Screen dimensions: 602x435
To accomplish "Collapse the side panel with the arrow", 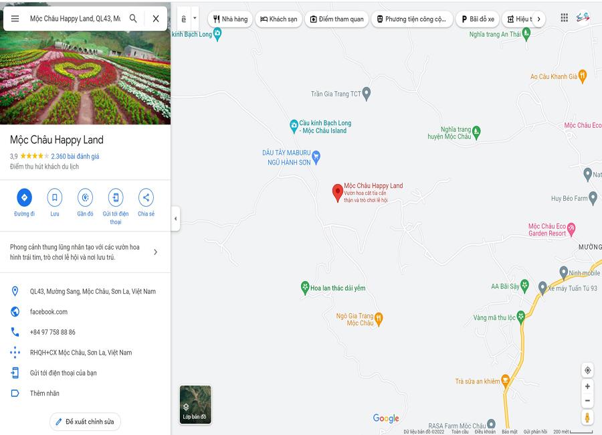I will (x=175, y=219).
